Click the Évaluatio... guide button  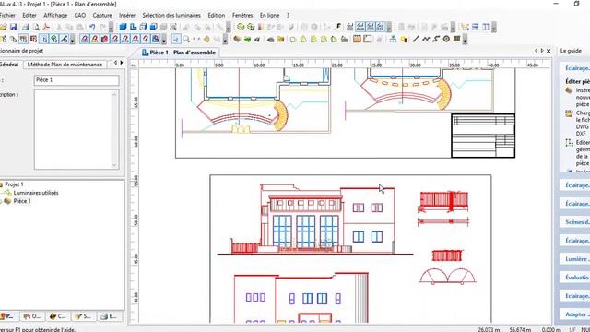[x=575, y=277]
